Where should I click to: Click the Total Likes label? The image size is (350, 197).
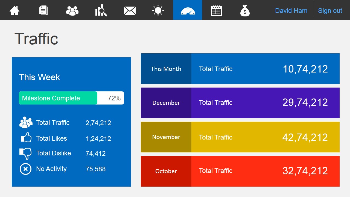[51, 138]
